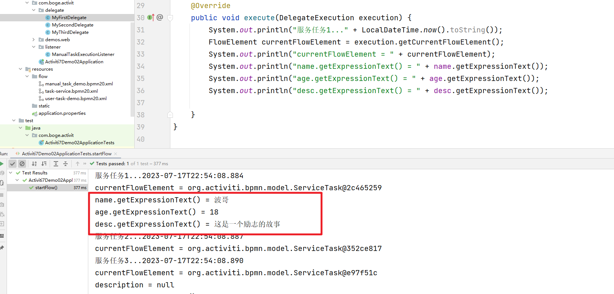This screenshot has height=294, width=614.
Task: Open Activiti7Demo02Application class
Action: 74,62
